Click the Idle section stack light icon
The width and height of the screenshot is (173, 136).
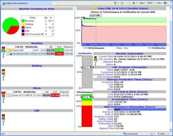click(3, 120)
